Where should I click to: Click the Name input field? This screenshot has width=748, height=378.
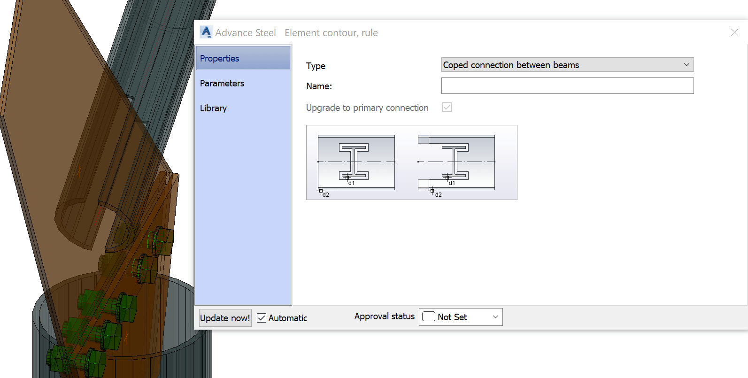point(567,86)
